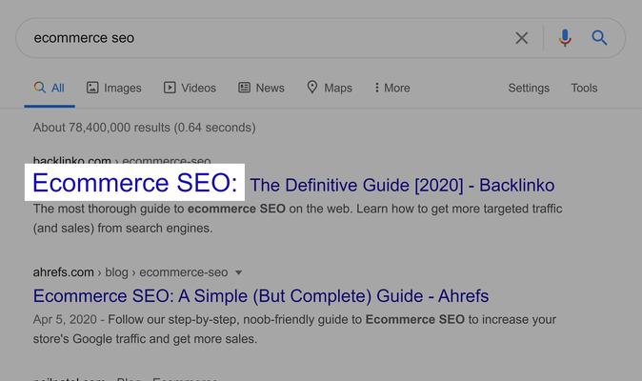Clear the search query with X icon
This screenshot has width=642, height=381.
[521, 38]
